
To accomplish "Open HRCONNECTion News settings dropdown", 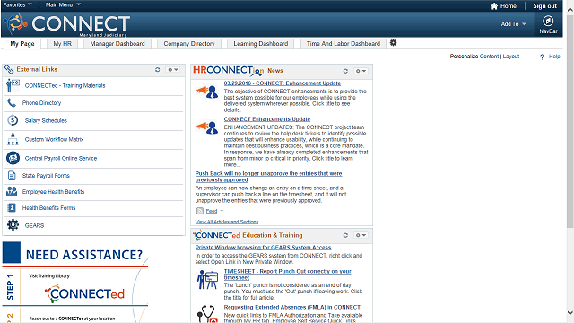I will [x=361, y=71].
